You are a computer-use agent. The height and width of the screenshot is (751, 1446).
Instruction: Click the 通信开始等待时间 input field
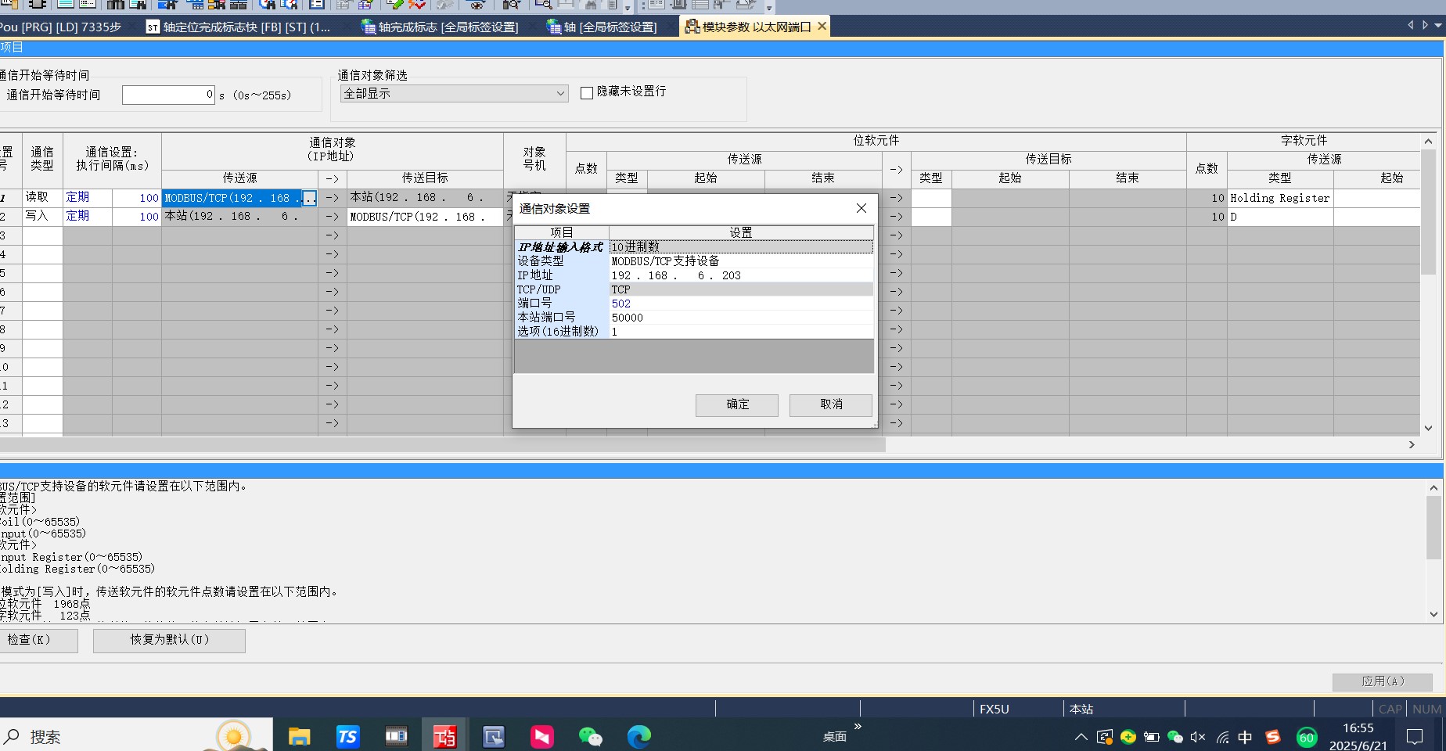pyautogui.click(x=168, y=95)
